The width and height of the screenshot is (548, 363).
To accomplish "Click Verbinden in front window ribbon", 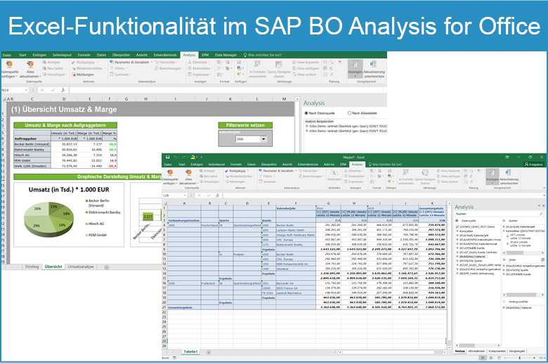I will pyautogui.click(x=334, y=175).
